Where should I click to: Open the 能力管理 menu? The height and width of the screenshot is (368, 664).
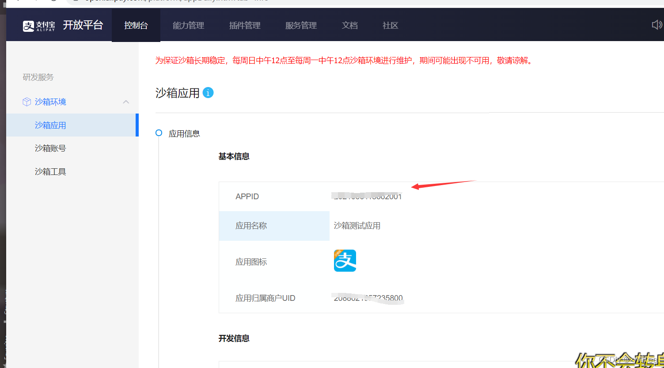point(188,26)
